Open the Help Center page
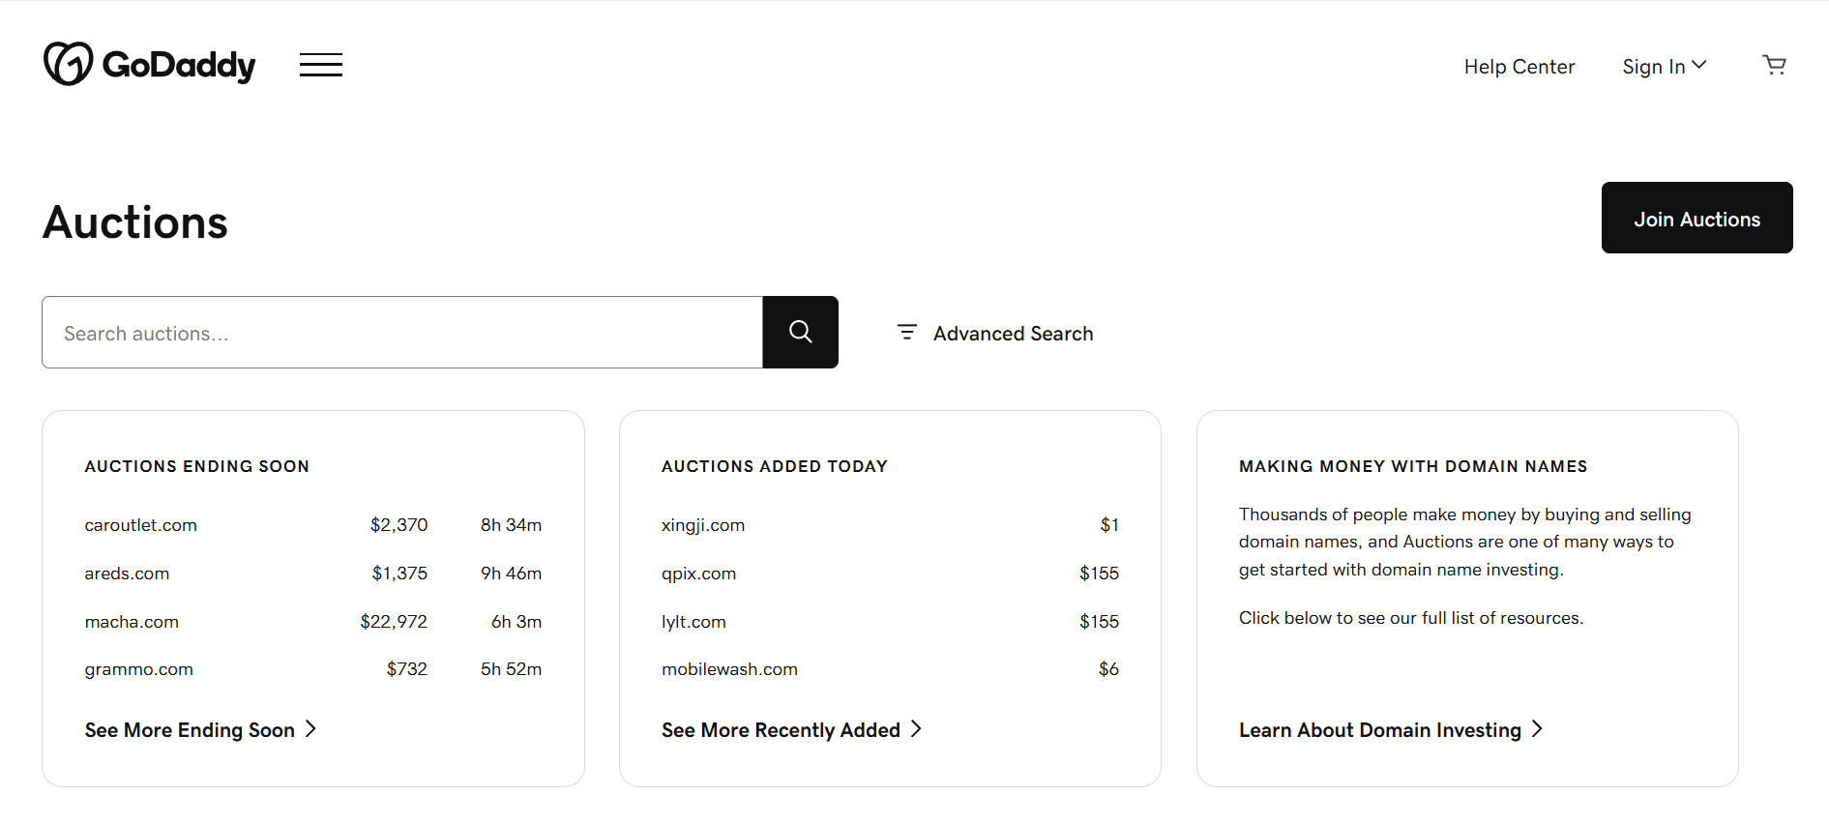The height and width of the screenshot is (824, 1829). [x=1519, y=66]
